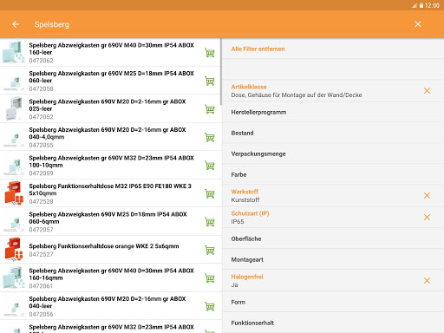Select Abzweigkasten ABOX 040-leer product title
The height and width of the screenshot is (333, 444).
pyautogui.click(x=108, y=303)
